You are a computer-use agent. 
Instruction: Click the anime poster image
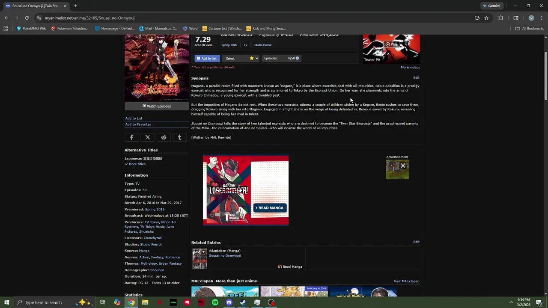[x=157, y=68]
